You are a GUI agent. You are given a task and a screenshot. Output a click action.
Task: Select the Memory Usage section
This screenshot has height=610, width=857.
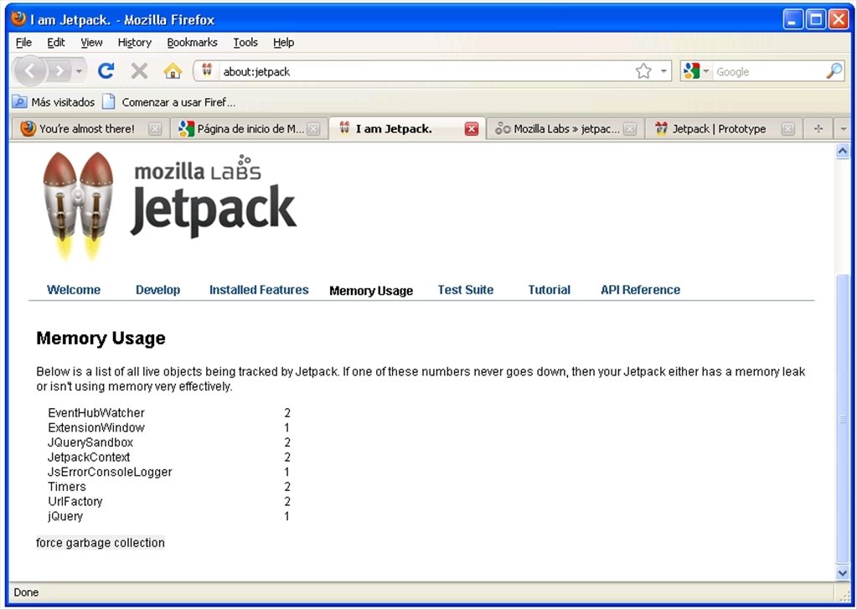[x=371, y=291]
